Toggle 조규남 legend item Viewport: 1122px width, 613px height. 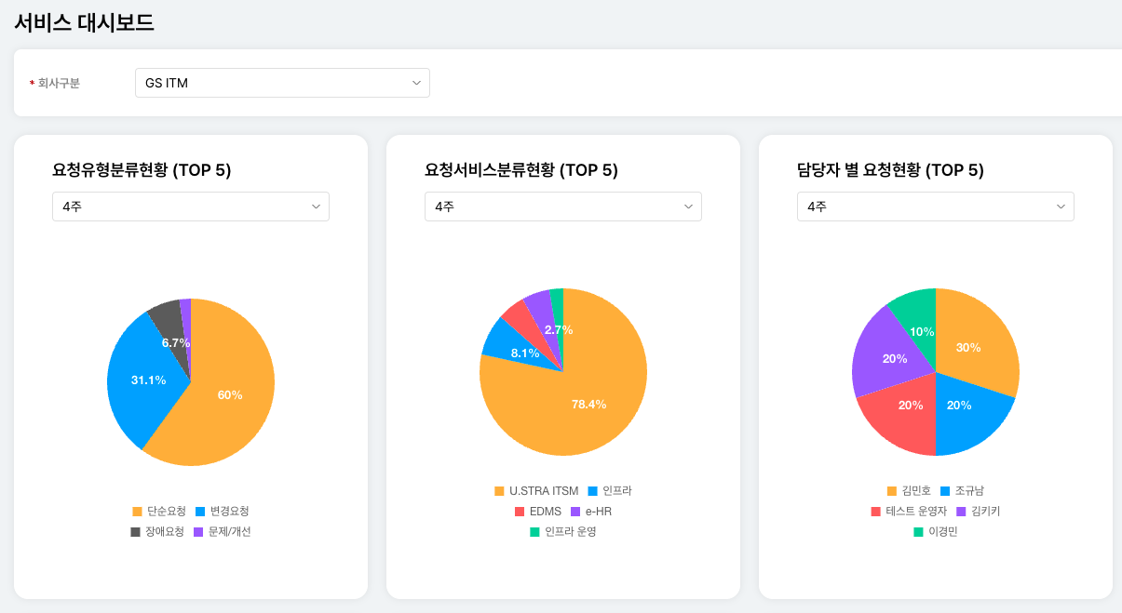pos(962,491)
